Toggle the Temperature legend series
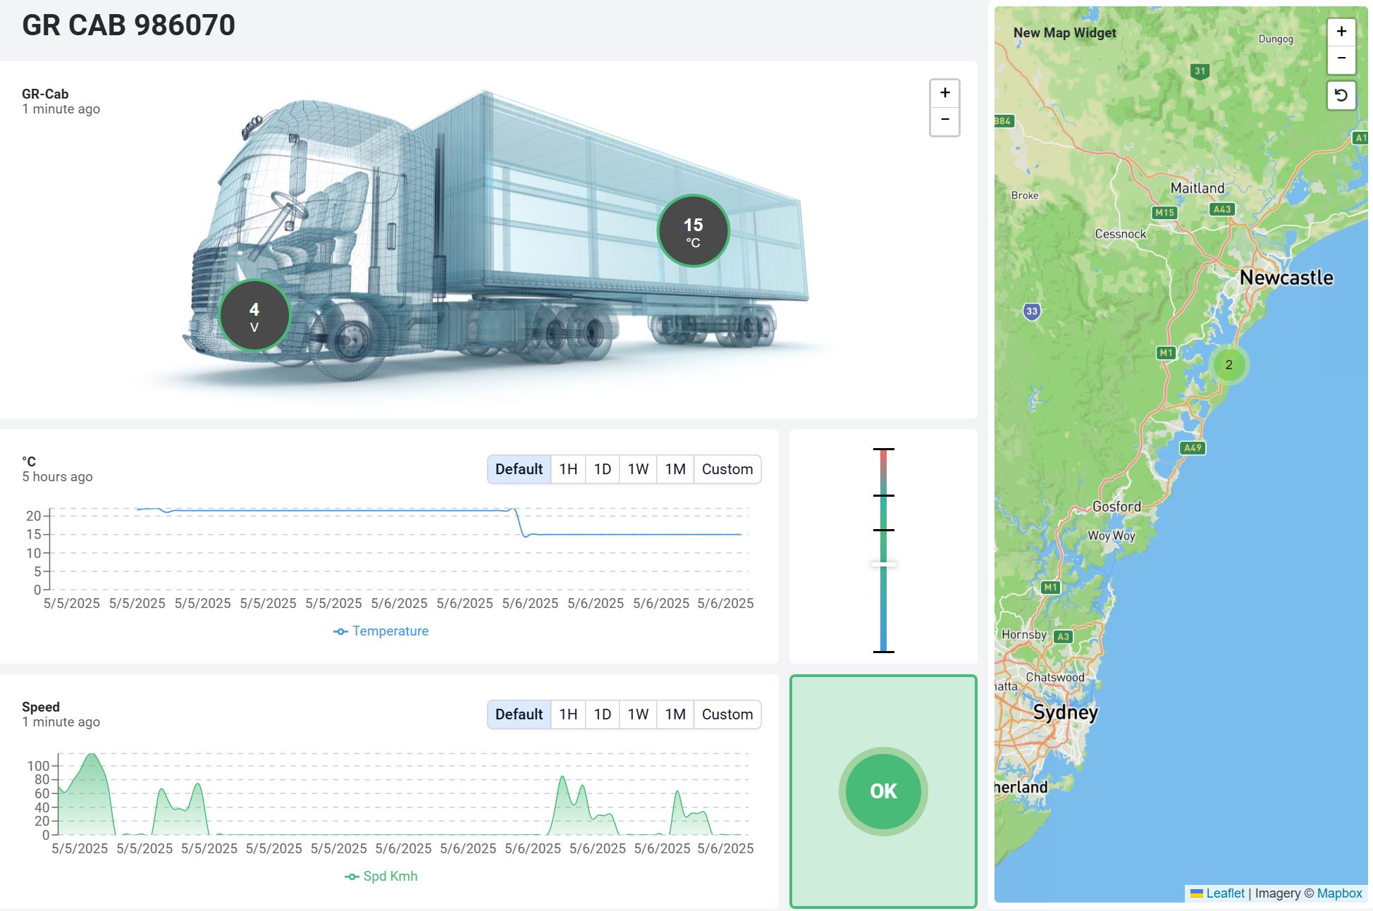 [381, 631]
